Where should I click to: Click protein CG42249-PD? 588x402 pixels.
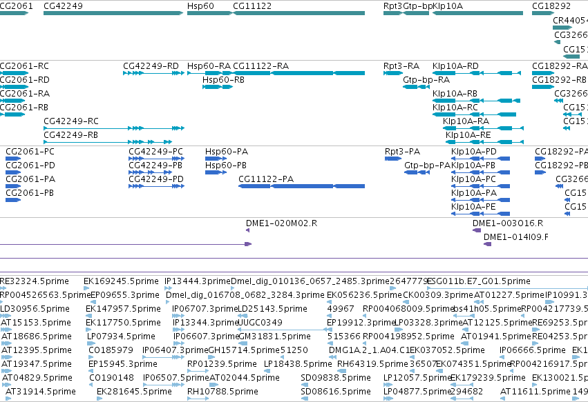click(x=156, y=186)
